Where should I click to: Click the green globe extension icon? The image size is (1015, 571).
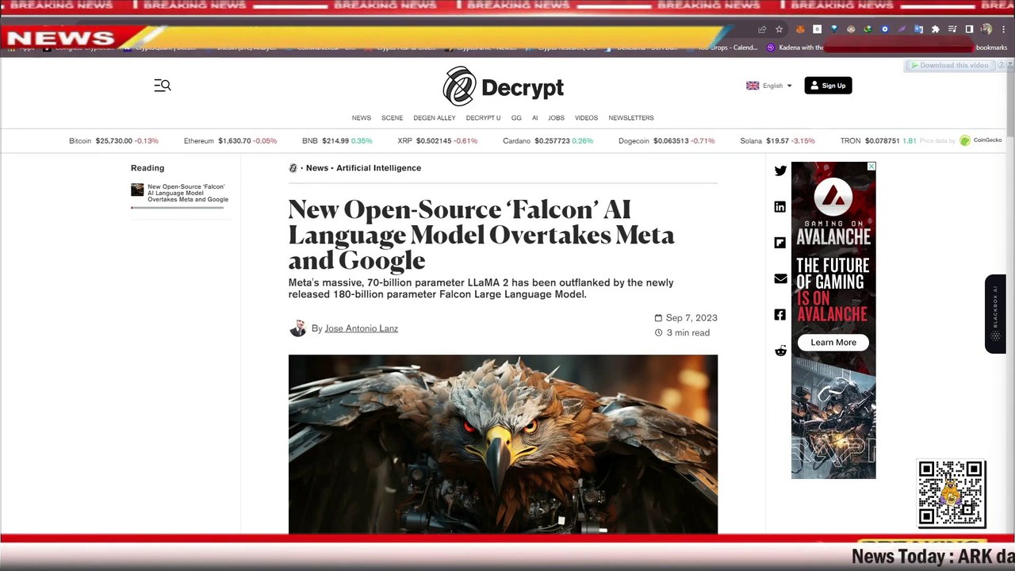pyautogui.click(x=868, y=29)
